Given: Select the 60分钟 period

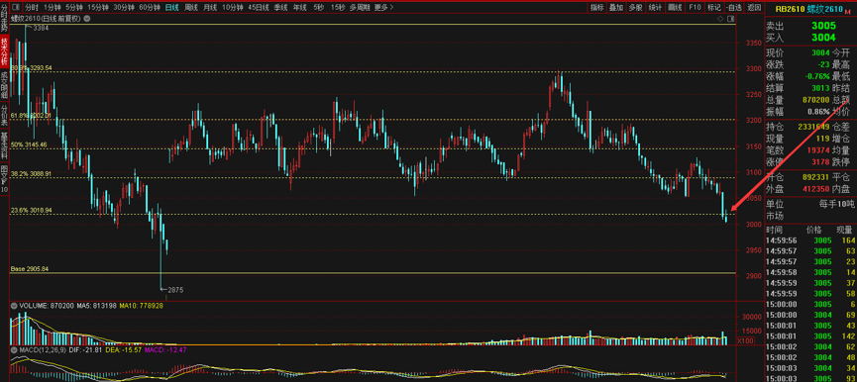Looking at the screenshot, I should [150, 8].
